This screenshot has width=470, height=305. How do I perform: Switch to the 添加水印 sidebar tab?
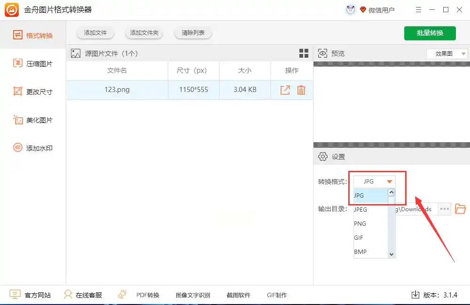tap(33, 148)
